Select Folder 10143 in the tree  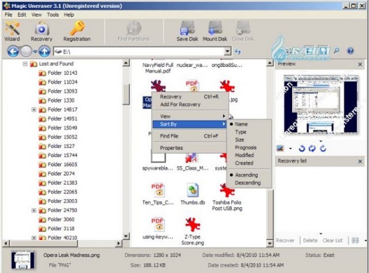tap(62, 73)
